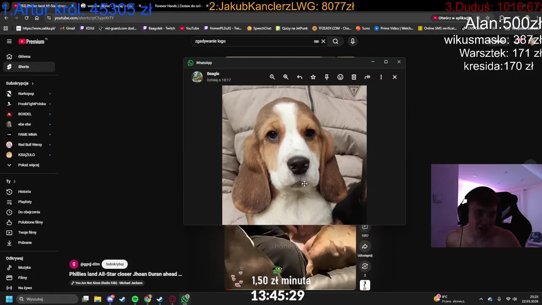The height and width of the screenshot is (305, 542).
Task: Open Twoje filmy
Action: pyautogui.click(x=29, y=232)
